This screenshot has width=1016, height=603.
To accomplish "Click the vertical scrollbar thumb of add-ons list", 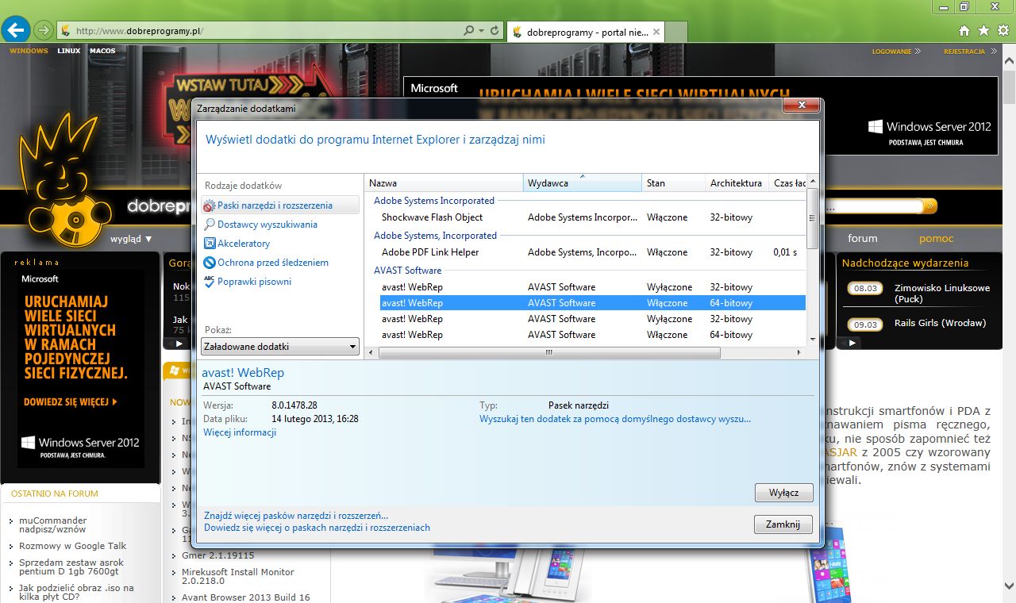I will click(812, 219).
